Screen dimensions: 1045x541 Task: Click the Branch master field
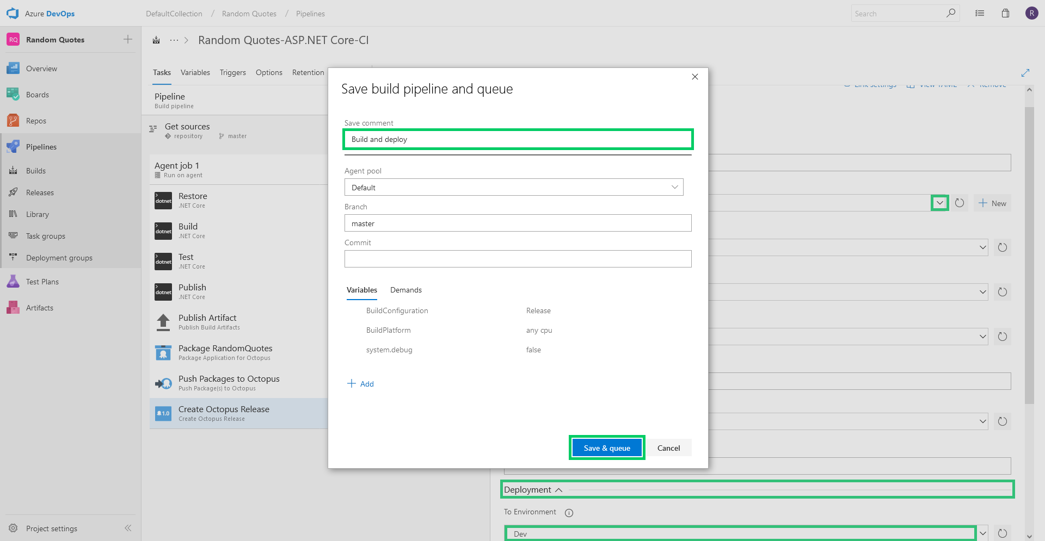pos(518,223)
